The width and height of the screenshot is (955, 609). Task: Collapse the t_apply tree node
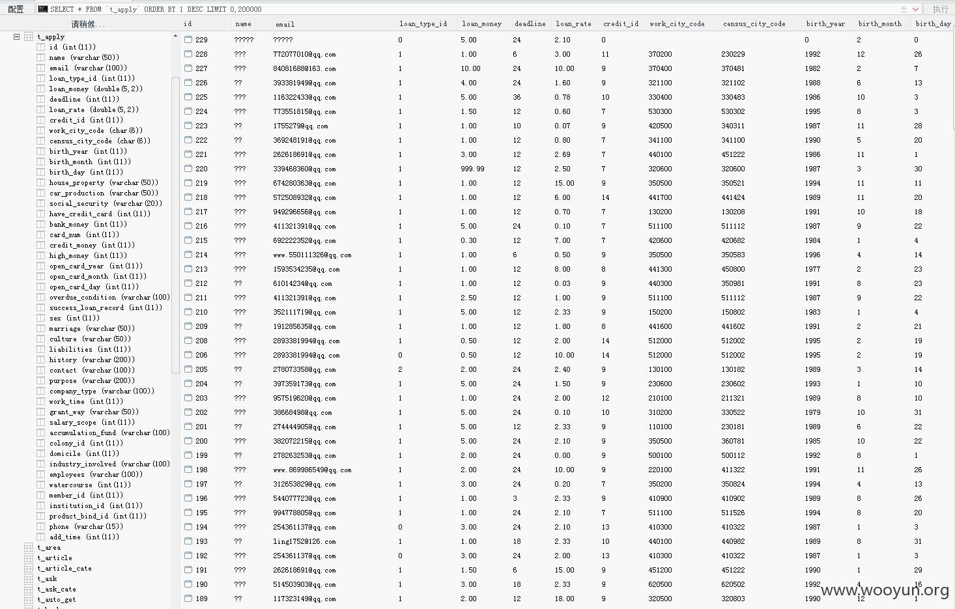coord(17,37)
